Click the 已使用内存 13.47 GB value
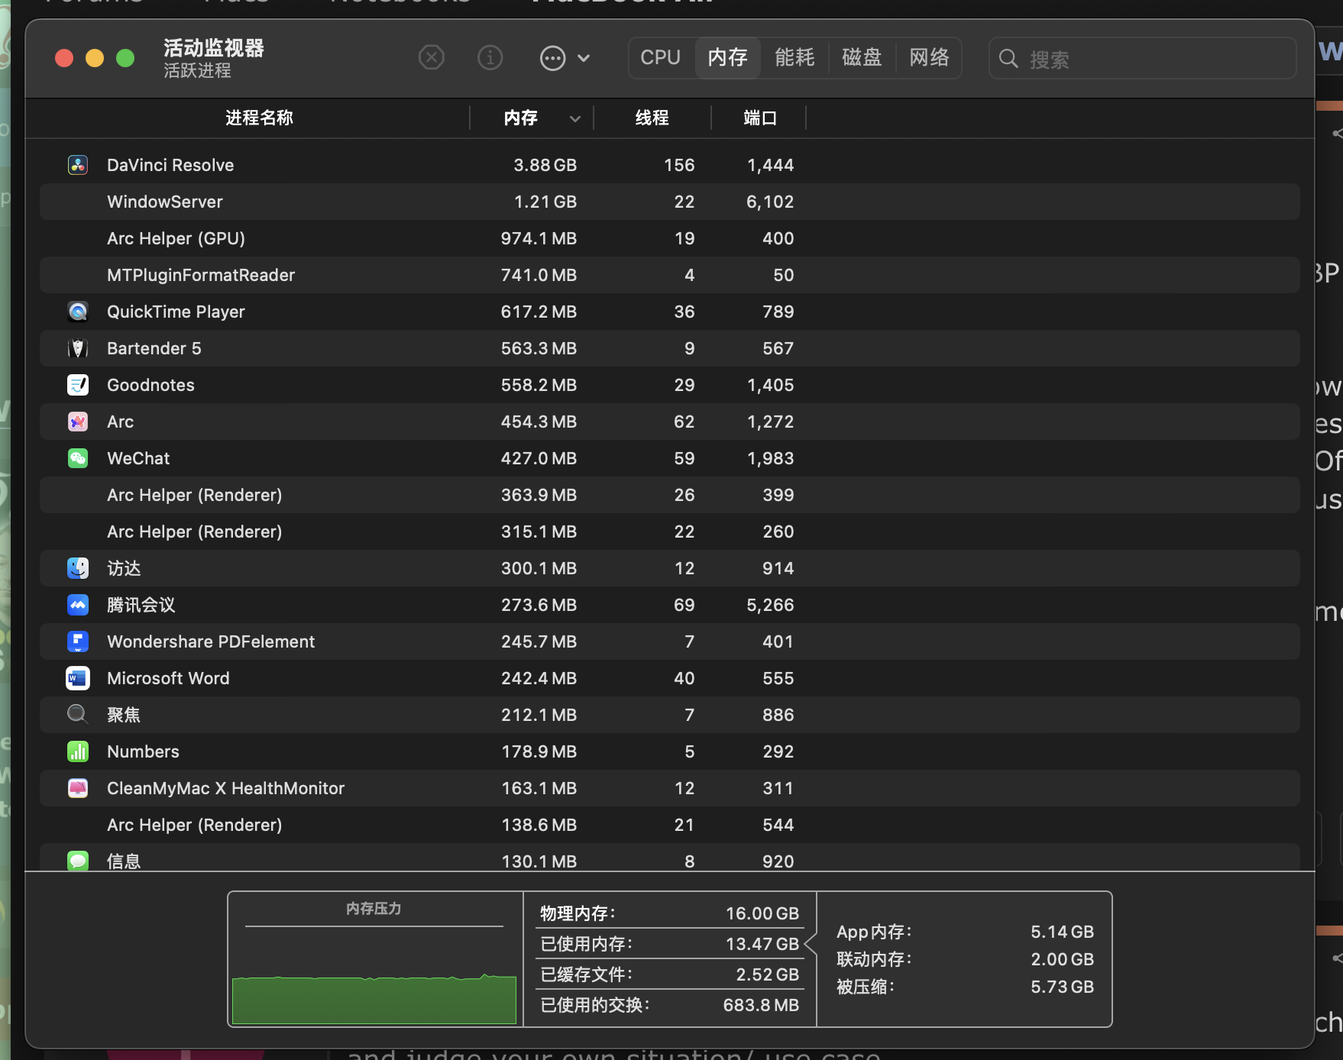 (x=762, y=944)
